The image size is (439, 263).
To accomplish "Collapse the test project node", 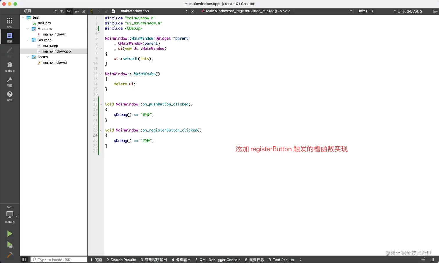I will point(23,17).
